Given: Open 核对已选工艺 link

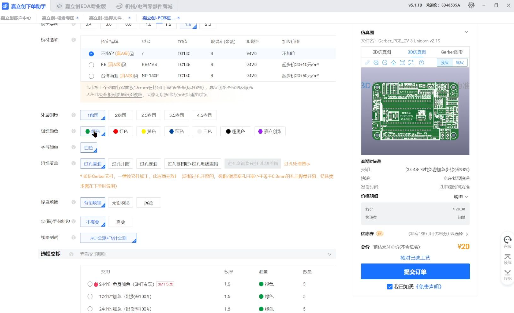Looking at the screenshot, I should [415, 258].
